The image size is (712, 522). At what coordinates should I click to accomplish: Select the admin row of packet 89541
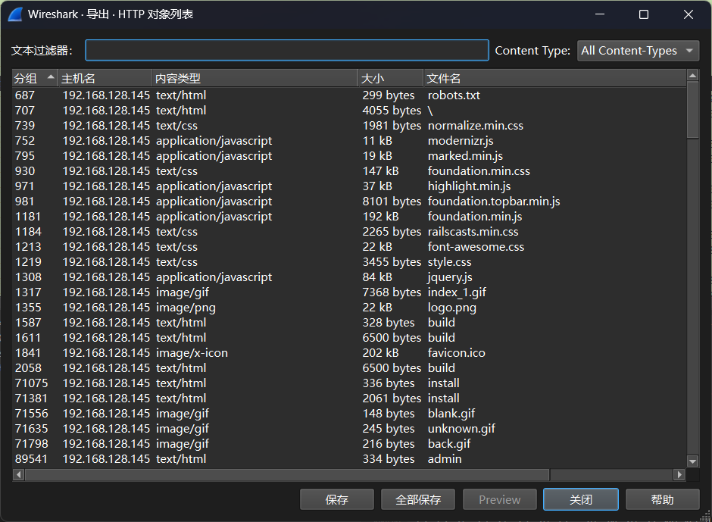coord(349,459)
